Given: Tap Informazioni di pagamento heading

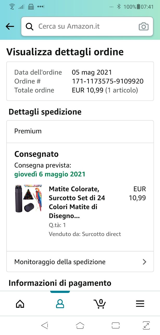Looking at the screenshot, I should tap(60, 283).
